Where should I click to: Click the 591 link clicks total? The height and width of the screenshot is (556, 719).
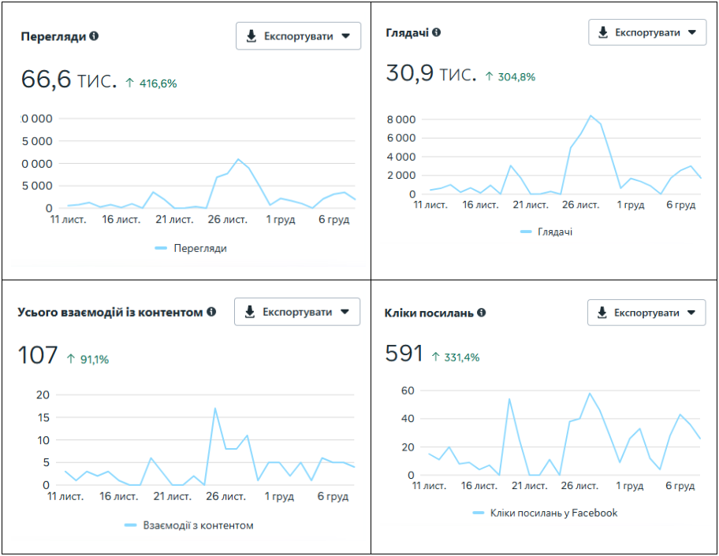click(404, 353)
